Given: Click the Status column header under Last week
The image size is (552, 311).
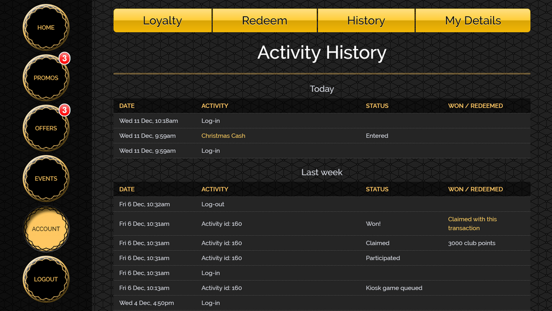Looking at the screenshot, I should tap(377, 189).
